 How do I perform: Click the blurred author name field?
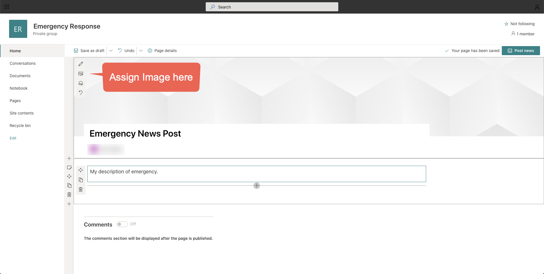click(106, 149)
